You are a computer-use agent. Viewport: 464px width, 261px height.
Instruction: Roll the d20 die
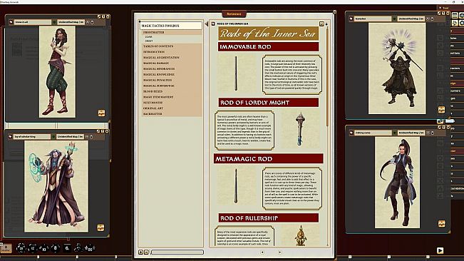pos(21,248)
